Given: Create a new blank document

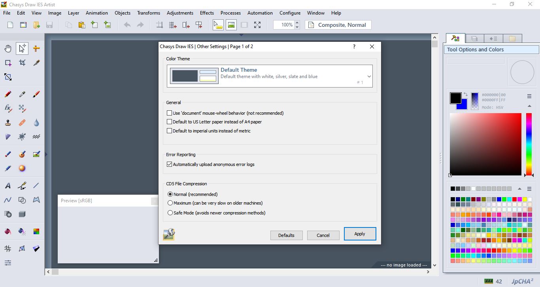Looking at the screenshot, I should 10,25.
